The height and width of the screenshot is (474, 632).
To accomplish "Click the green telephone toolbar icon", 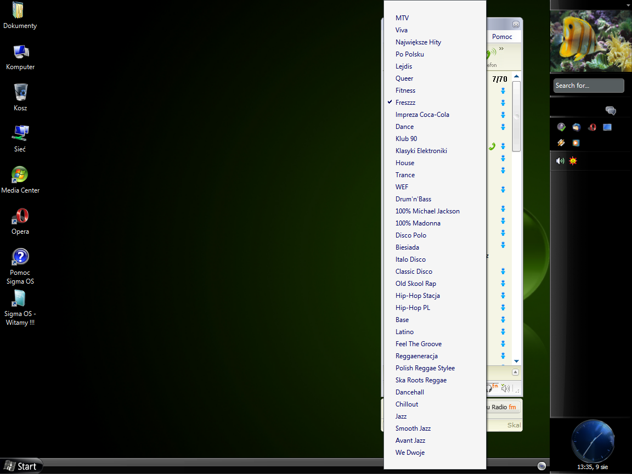I will click(491, 54).
